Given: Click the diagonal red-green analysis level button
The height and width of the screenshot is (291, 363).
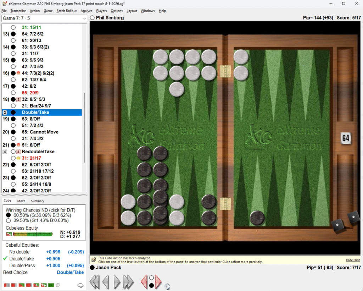Looking at the screenshot, I should [x=22, y=285].
